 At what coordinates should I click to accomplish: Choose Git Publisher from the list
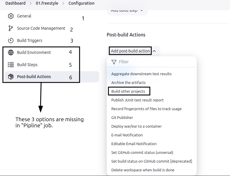coord(122,117)
